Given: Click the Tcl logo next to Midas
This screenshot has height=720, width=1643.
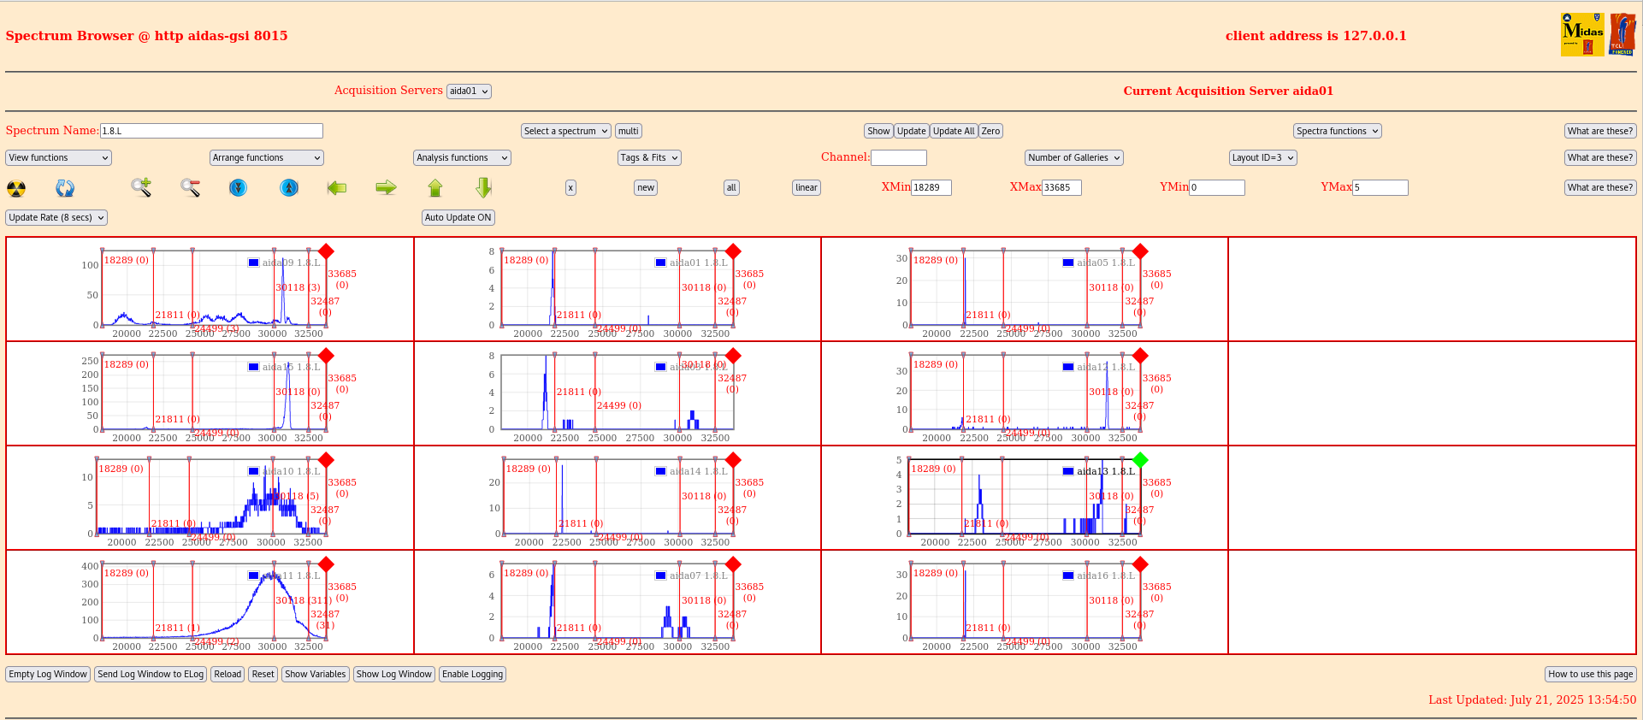Looking at the screenshot, I should tap(1622, 35).
